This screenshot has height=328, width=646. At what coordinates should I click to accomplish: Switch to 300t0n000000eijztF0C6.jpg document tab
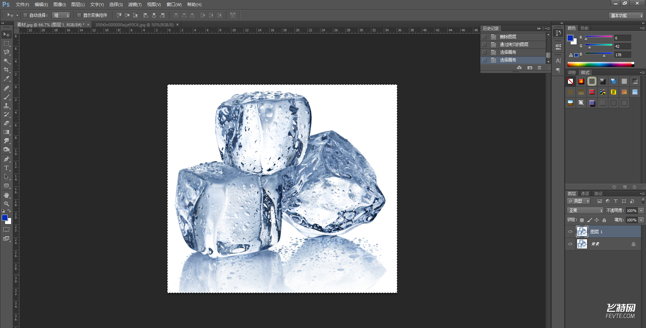point(134,25)
